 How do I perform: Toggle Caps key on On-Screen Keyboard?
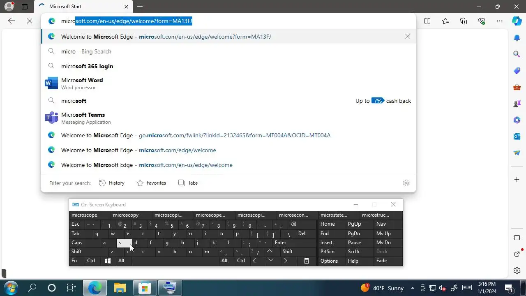pyautogui.click(x=84, y=243)
